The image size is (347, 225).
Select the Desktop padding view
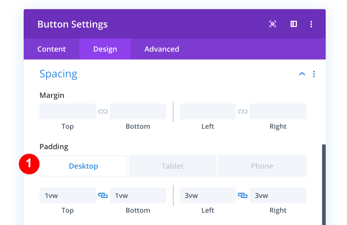(x=84, y=166)
